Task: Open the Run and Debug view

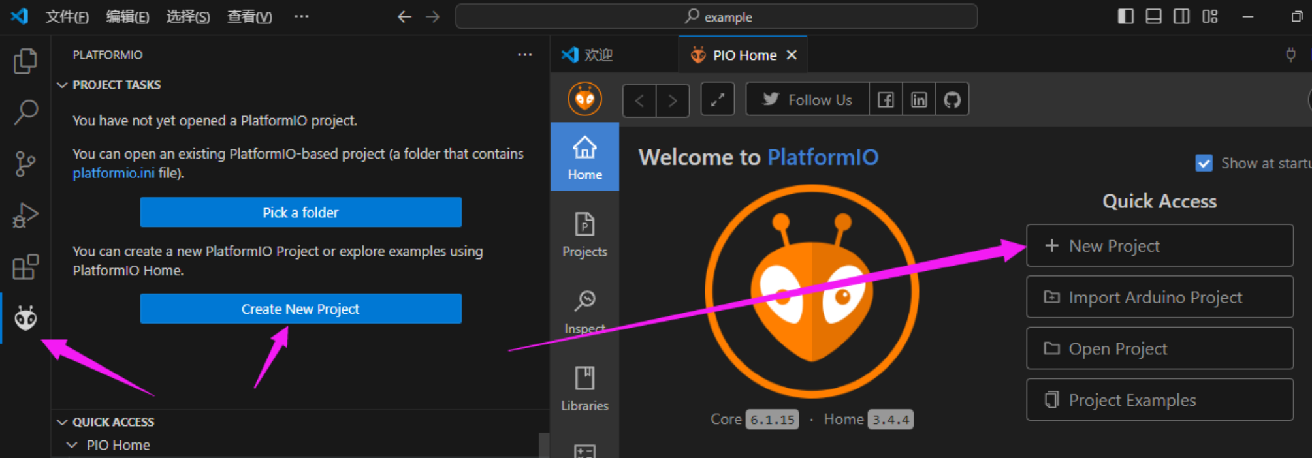Action: (x=25, y=215)
